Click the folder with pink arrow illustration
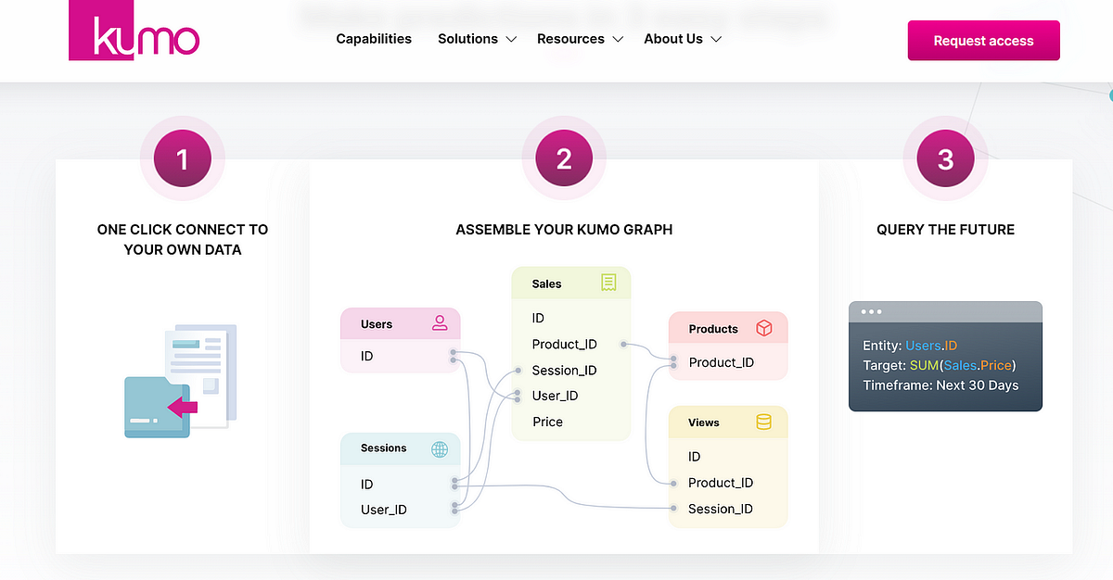1113x580 pixels. click(158, 405)
